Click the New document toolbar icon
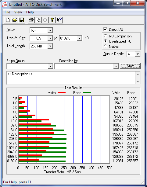Viewport: 147px width, 187px height. point(8,20)
